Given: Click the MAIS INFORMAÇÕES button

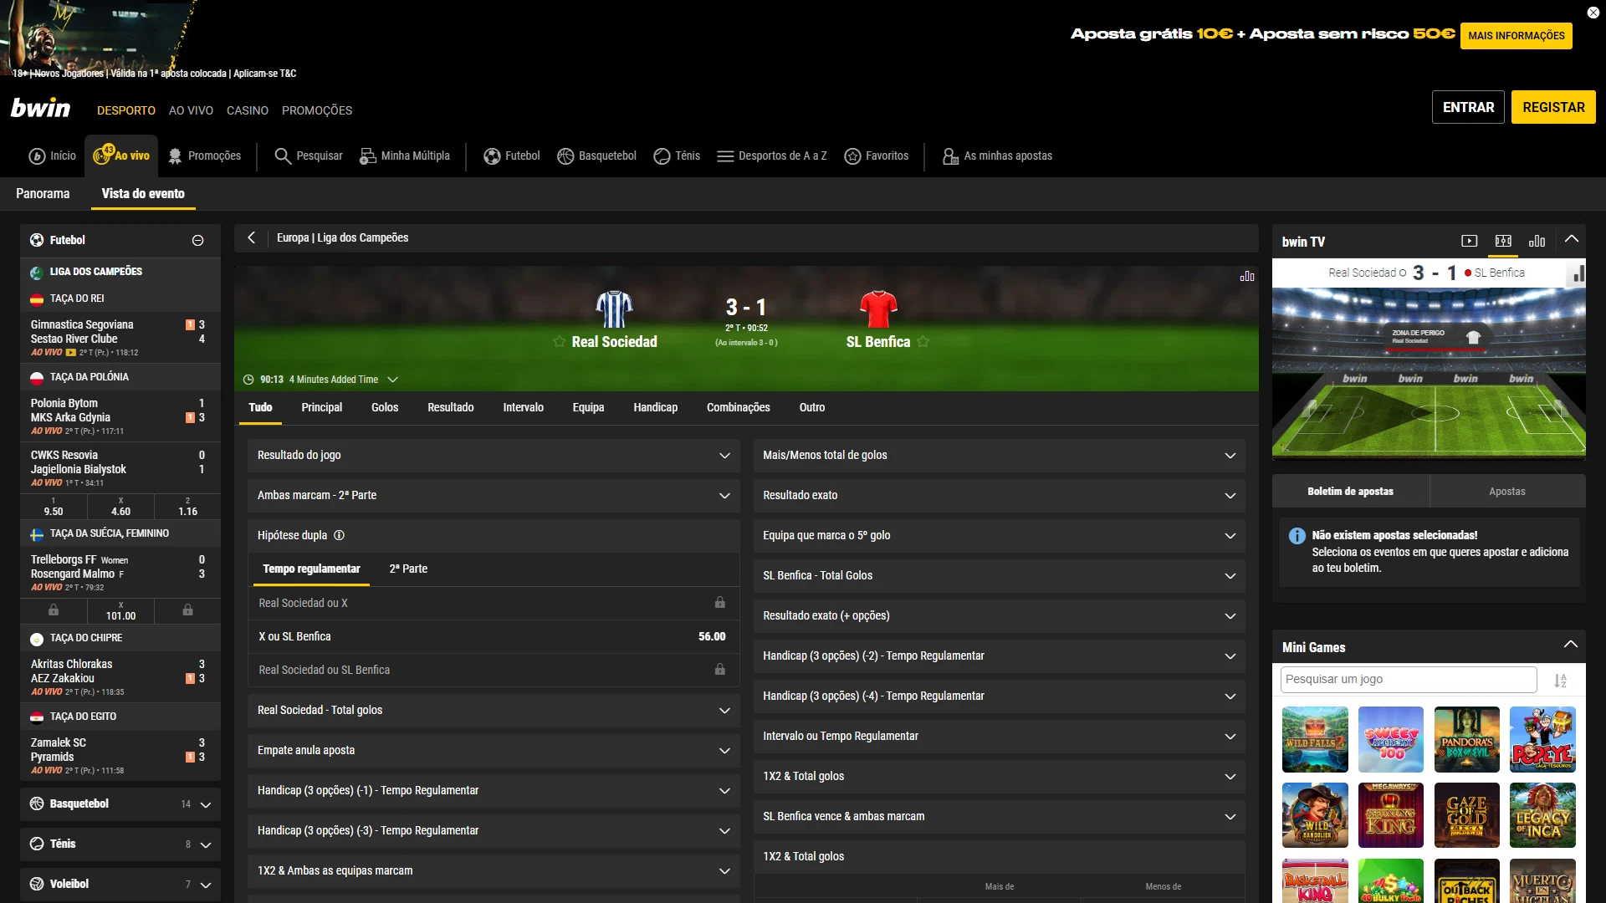Looking at the screenshot, I should pyautogui.click(x=1516, y=36).
